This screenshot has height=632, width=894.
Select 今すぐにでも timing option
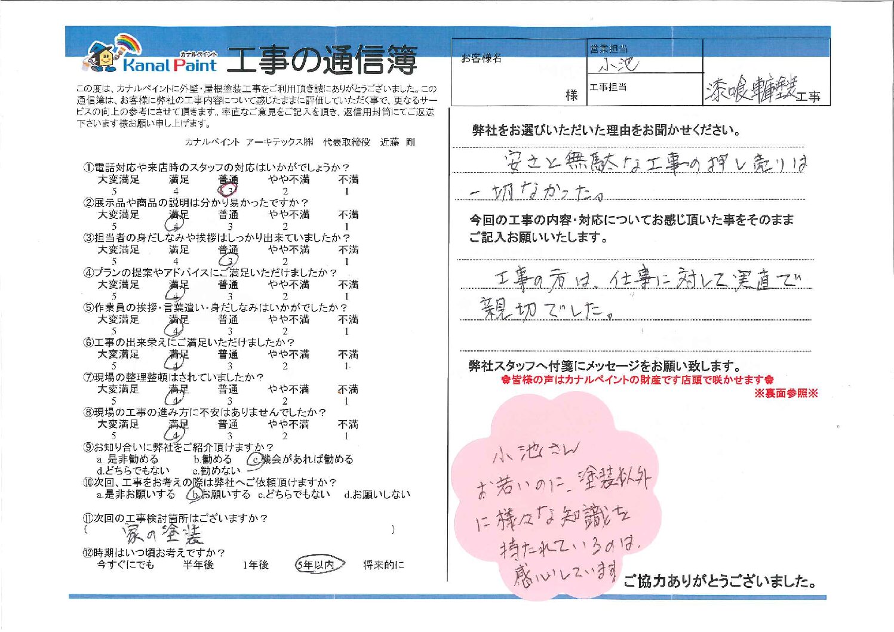click(x=125, y=565)
